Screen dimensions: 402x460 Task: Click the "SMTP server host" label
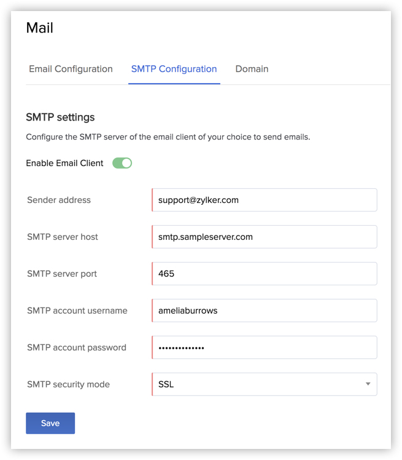(x=63, y=237)
